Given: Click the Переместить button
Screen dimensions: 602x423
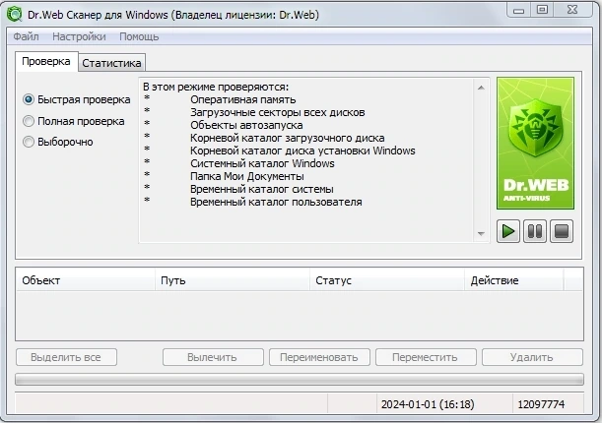Looking at the screenshot, I should point(426,357).
